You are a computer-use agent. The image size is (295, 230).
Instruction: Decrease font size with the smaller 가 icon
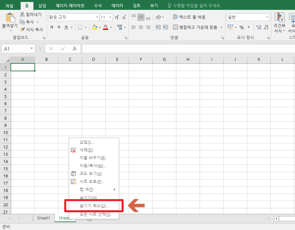click(x=124, y=17)
